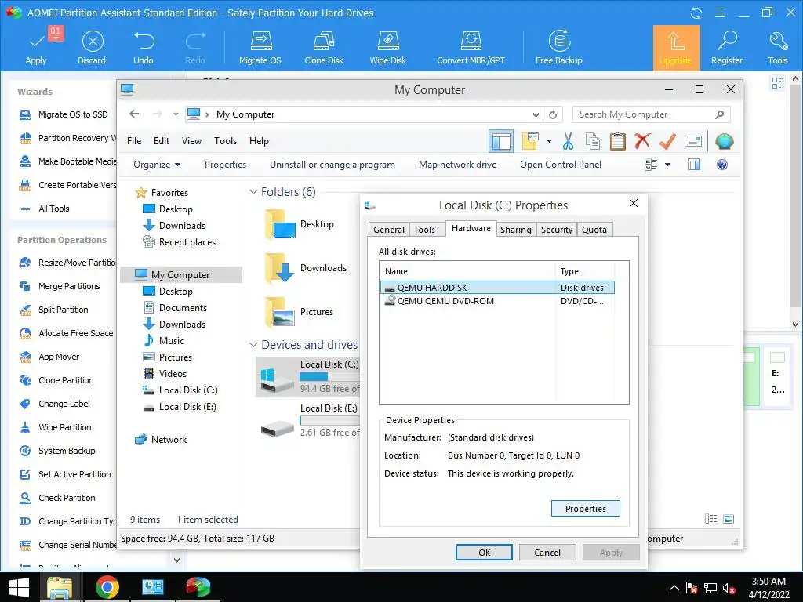This screenshot has width=803, height=602.
Task: Open dropdown beside folder options icon
Action: pyautogui.click(x=549, y=141)
